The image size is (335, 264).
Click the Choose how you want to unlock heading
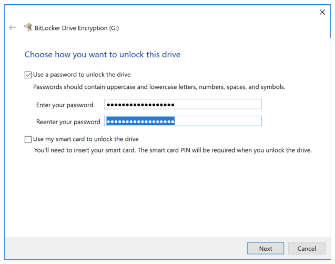[103, 54]
